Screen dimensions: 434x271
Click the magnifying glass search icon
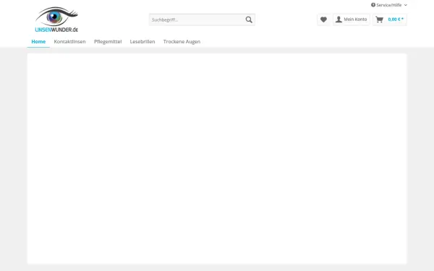tap(249, 20)
